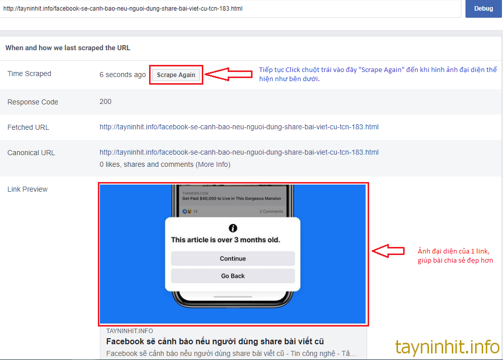Click the '2 Comments' text in preview
This screenshot has width=503, height=360.
pos(271,211)
